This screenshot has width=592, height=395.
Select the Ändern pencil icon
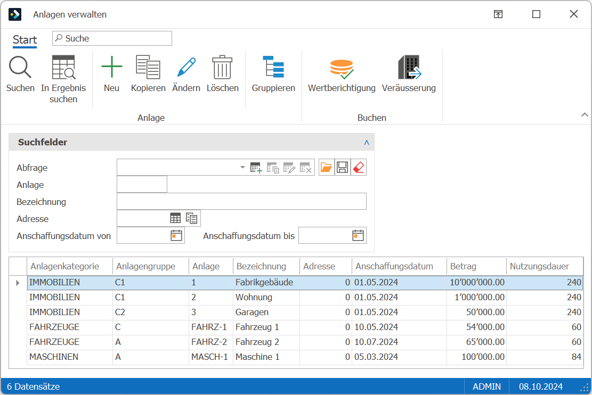click(186, 67)
